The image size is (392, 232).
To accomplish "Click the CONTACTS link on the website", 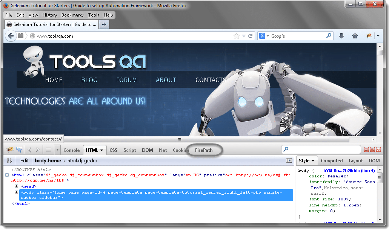I will [x=210, y=80].
